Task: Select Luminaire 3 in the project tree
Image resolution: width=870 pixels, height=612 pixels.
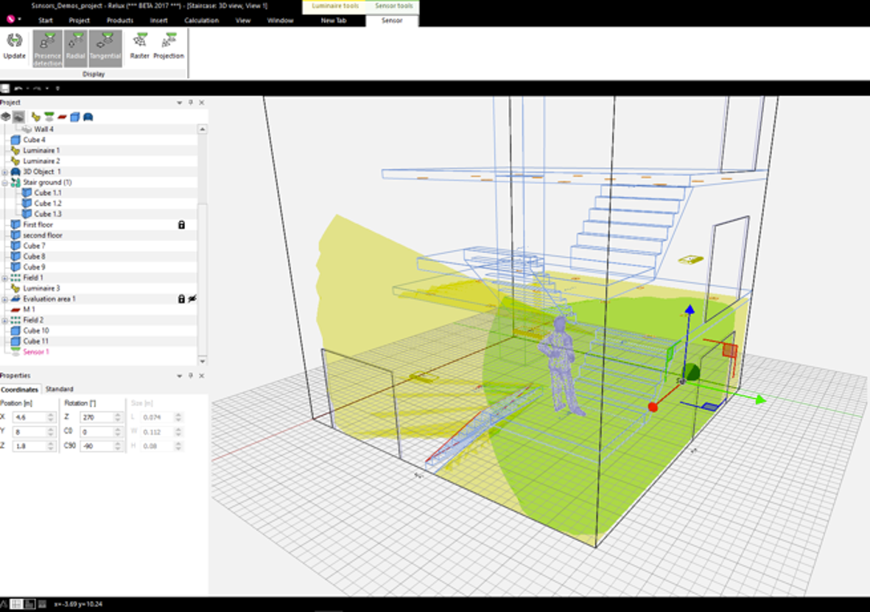Action: click(41, 288)
